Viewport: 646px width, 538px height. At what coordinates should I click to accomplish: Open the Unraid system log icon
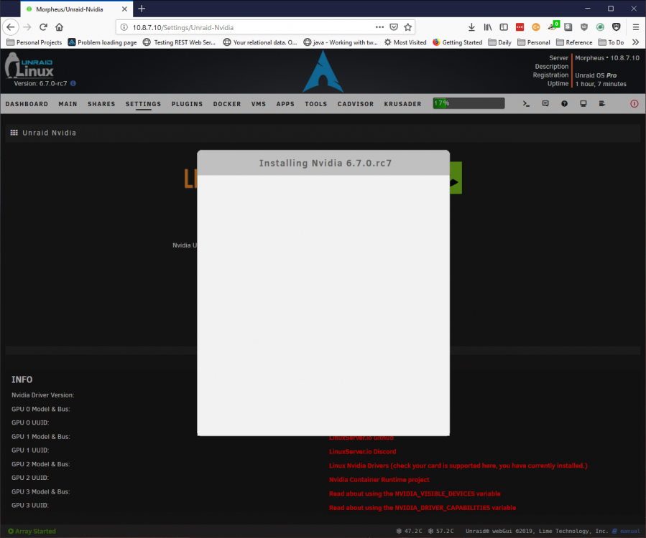coord(602,103)
